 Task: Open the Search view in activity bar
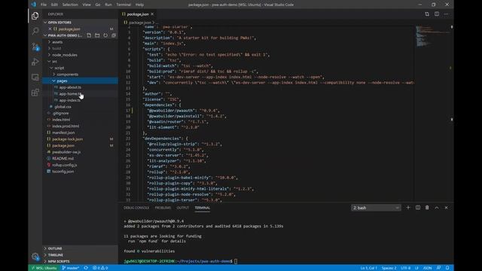35,31
